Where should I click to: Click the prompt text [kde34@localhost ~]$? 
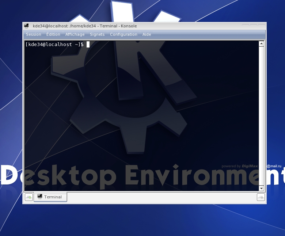(x=54, y=45)
